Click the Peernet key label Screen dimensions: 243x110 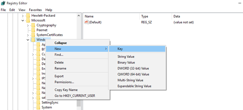tap(42, 30)
